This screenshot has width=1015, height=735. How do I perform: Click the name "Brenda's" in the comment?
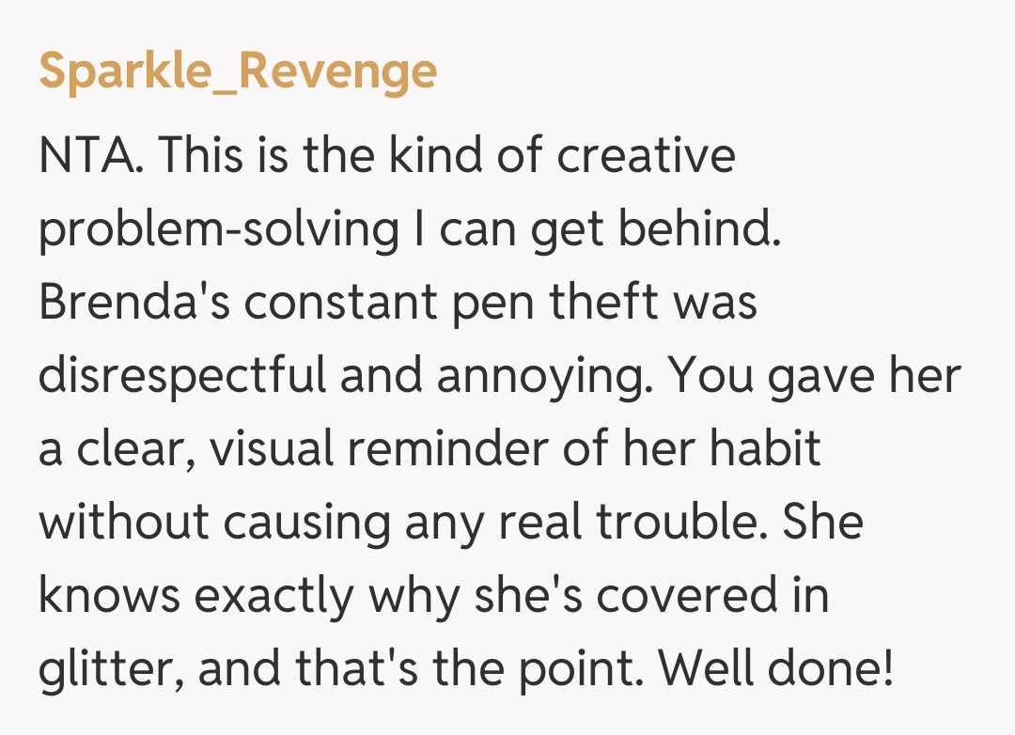click(x=134, y=303)
